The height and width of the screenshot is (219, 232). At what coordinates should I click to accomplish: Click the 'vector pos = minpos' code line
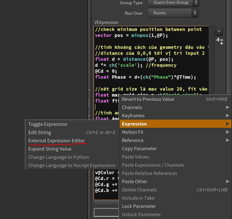(131, 36)
